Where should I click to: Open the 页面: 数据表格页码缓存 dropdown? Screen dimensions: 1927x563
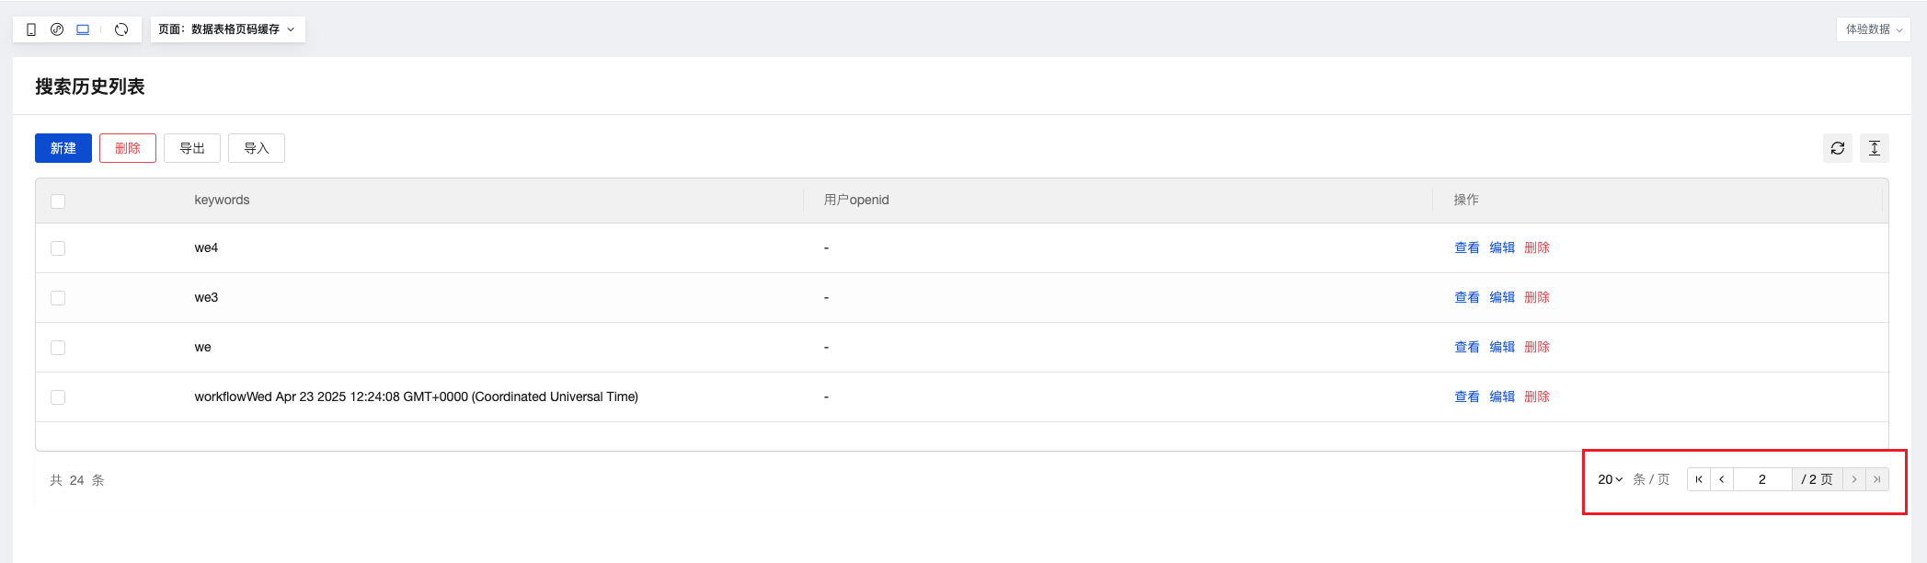pos(227,29)
